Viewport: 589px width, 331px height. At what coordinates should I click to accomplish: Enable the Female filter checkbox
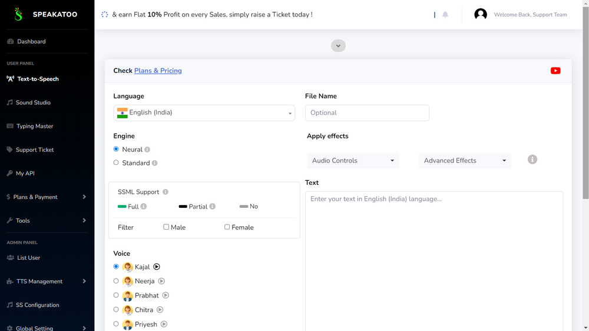pyautogui.click(x=227, y=227)
